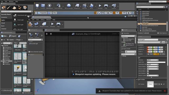Image resolution: width=169 pixels, height=95 pixels.
Task: Enable Show inherited variables checkbox
Action: pos(29,52)
